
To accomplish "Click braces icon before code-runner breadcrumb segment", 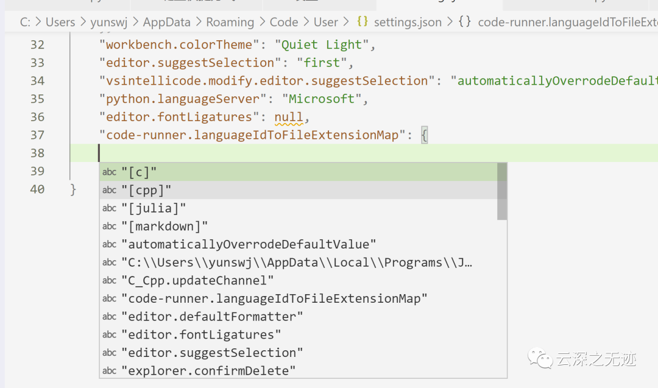I will click(464, 22).
